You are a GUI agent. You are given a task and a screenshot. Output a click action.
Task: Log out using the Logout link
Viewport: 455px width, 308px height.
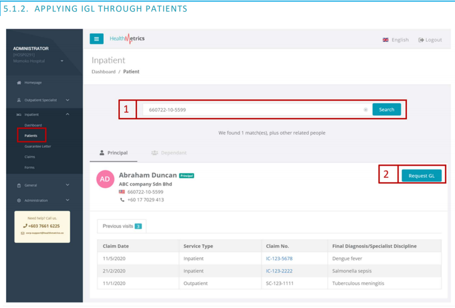430,40
